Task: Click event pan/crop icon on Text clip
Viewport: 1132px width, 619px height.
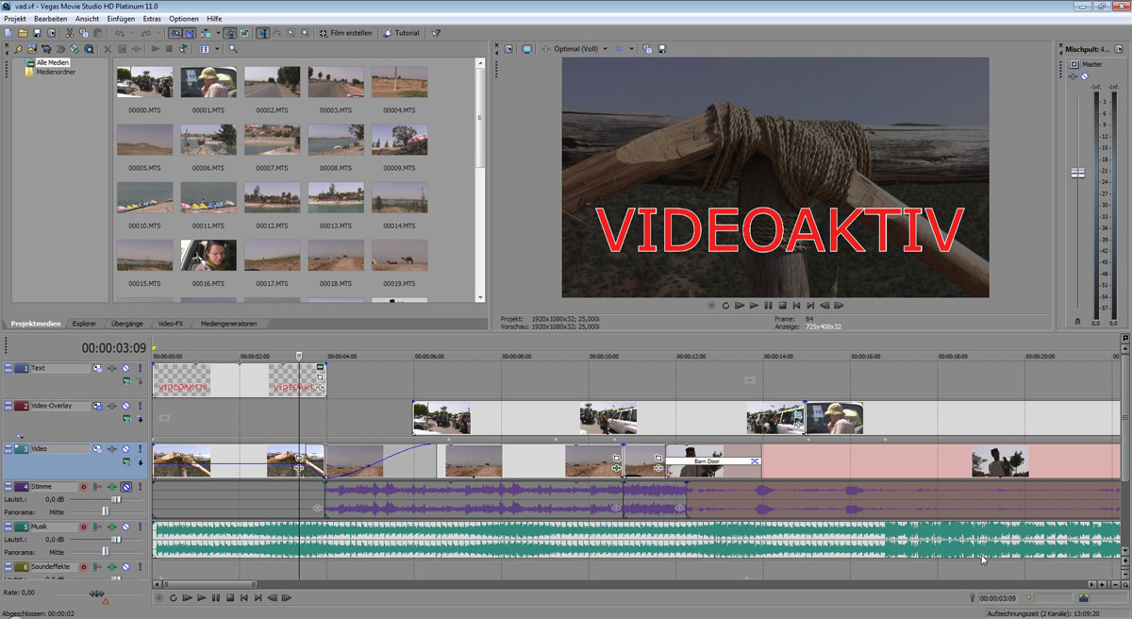Action: [x=320, y=377]
